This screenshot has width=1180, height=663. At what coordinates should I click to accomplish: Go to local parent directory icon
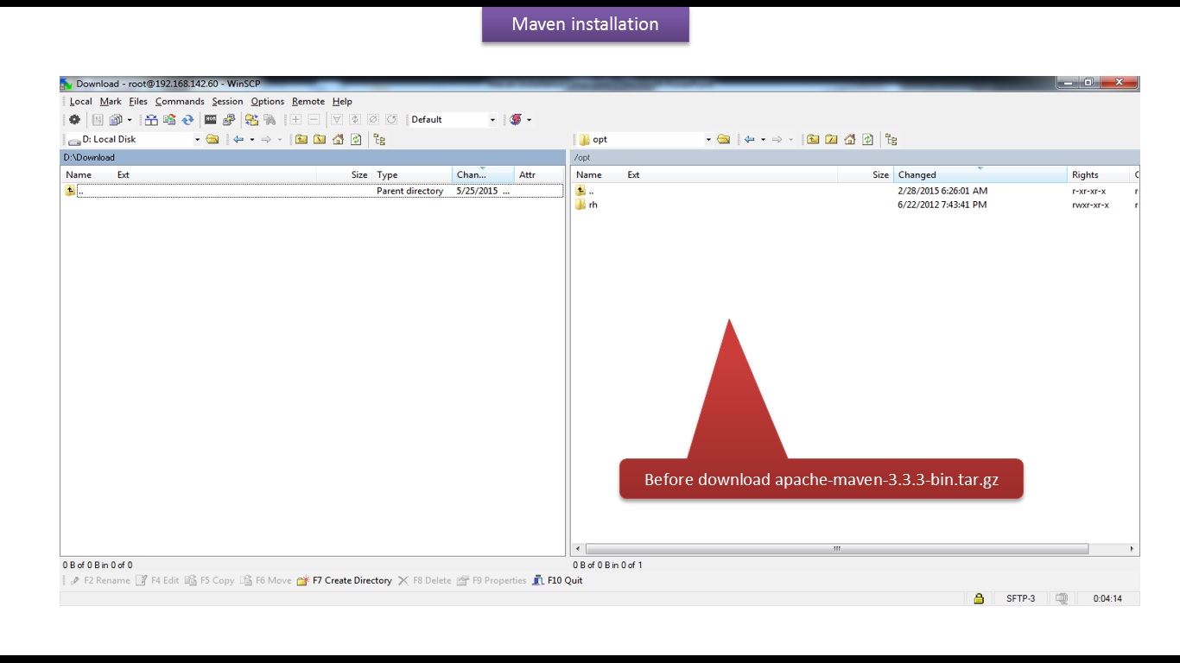pyautogui.click(x=301, y=140)
